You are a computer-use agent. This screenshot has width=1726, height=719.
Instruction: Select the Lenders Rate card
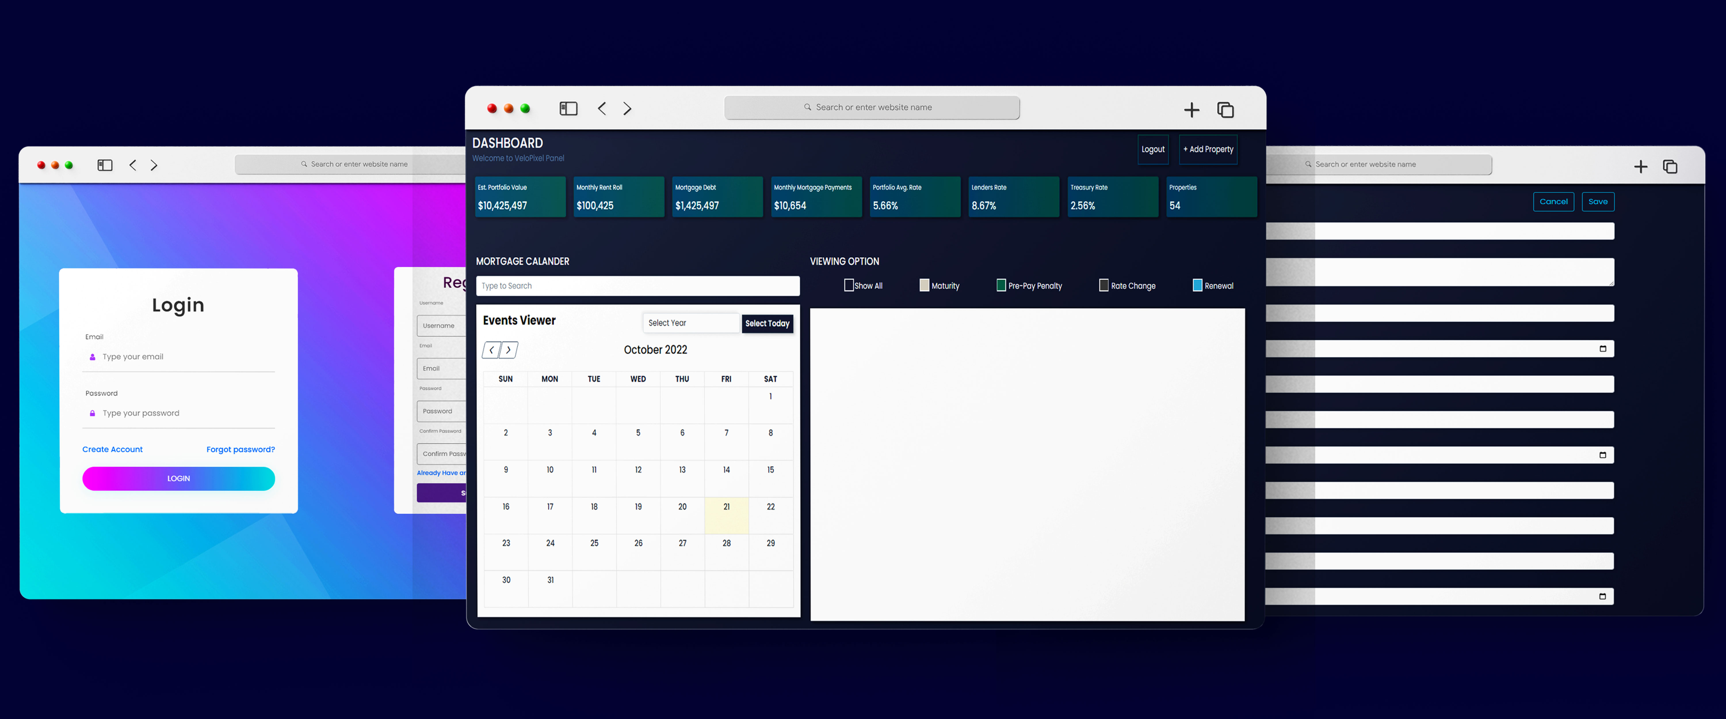pos(1014,196)
